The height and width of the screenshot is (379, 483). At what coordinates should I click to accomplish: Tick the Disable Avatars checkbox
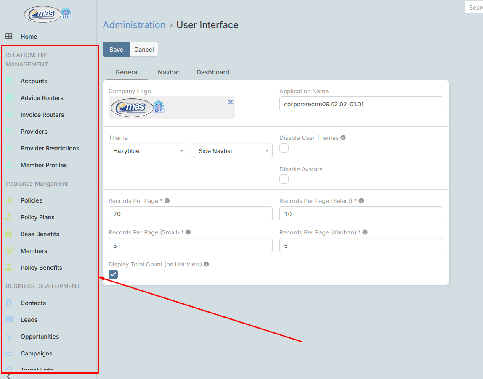(x=284, y=179)
